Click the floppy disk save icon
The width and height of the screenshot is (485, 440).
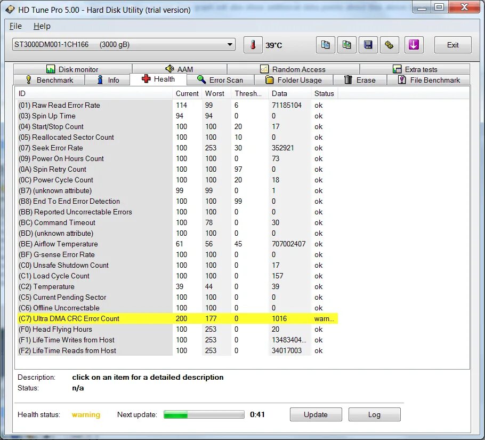(368, 45)
